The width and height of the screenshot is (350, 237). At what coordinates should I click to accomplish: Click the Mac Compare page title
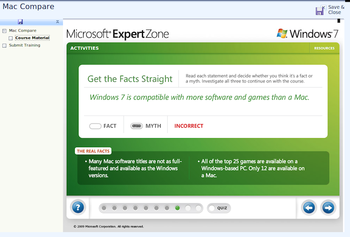tap(28, 7)
